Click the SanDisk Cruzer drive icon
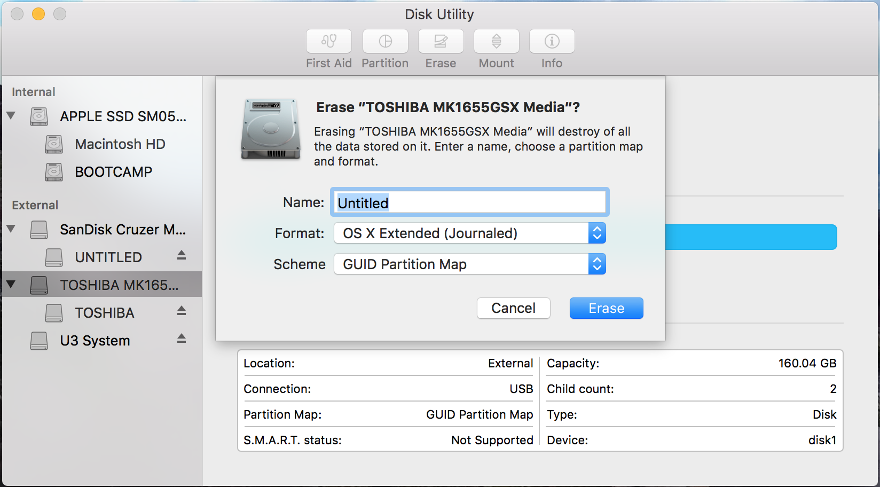The image size is (880, 487). pos(39,230)
